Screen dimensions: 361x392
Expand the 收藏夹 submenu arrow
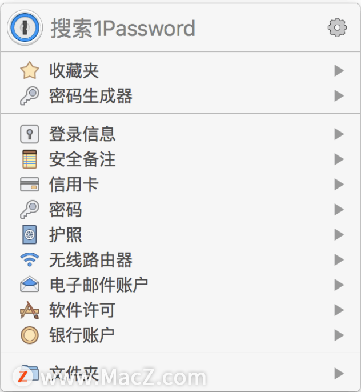pos(339,70)
